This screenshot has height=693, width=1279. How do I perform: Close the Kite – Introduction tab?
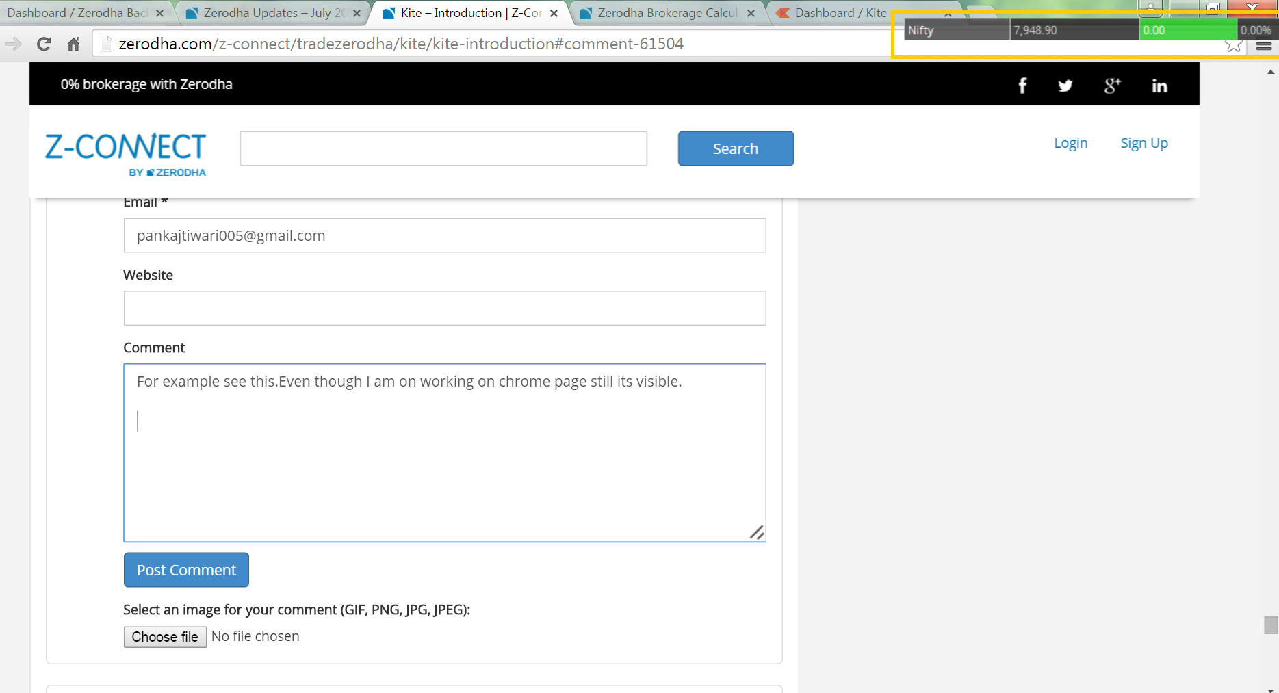coord(554,13)
